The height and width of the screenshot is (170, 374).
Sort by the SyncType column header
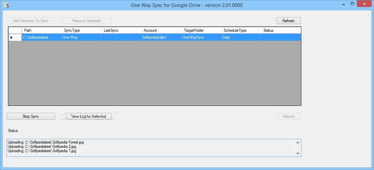[81, 30]
